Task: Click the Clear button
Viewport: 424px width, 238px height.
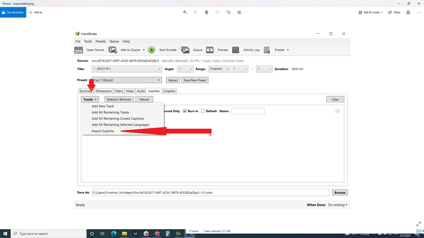Action: 335,99
